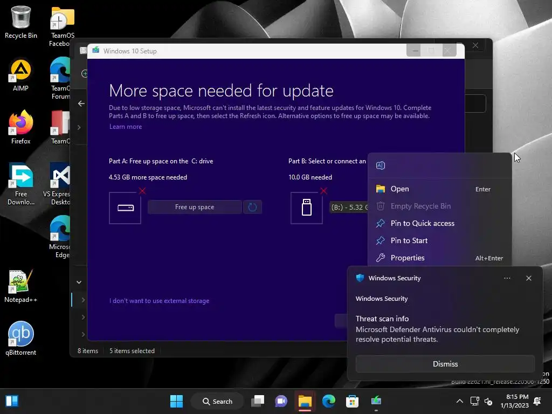Click network icon in system tray
552x414 pixels.
pos(474,401)
